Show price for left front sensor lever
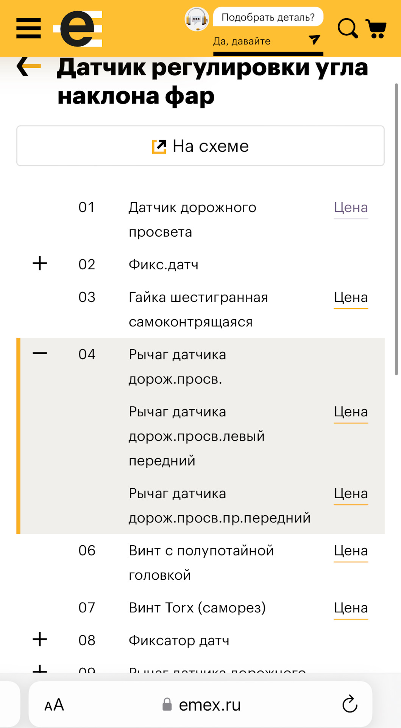 pyautogui.click(x=351, y=412)
